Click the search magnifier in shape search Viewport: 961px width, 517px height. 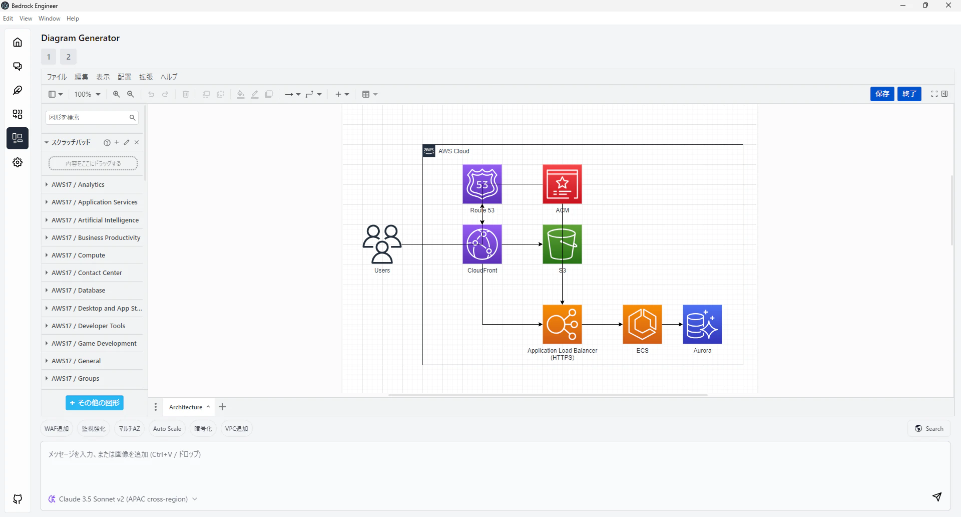tap(132, 118)
